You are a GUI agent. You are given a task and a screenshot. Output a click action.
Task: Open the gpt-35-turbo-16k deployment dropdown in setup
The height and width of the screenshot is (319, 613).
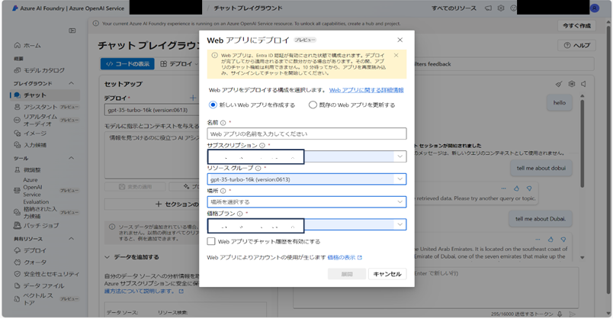(x=152, y=110)
